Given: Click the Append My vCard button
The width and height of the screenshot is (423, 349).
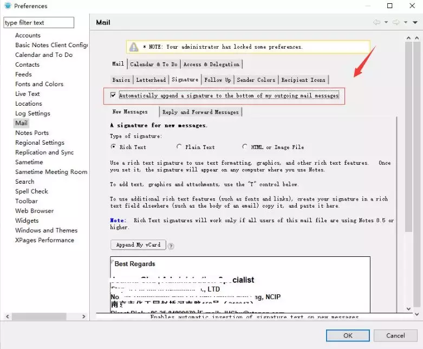Looking at the screenshot, I should click(138, 245).
